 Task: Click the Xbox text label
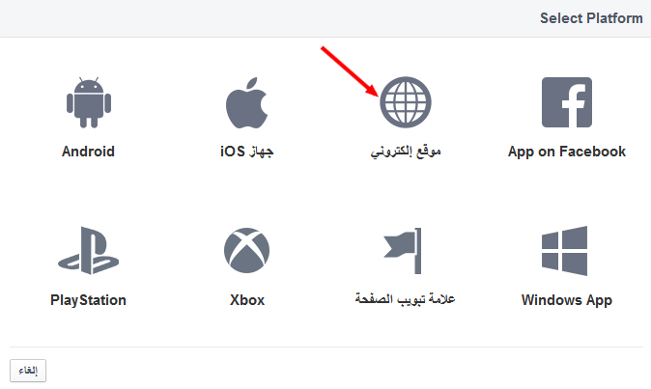(x=247, y=300)
